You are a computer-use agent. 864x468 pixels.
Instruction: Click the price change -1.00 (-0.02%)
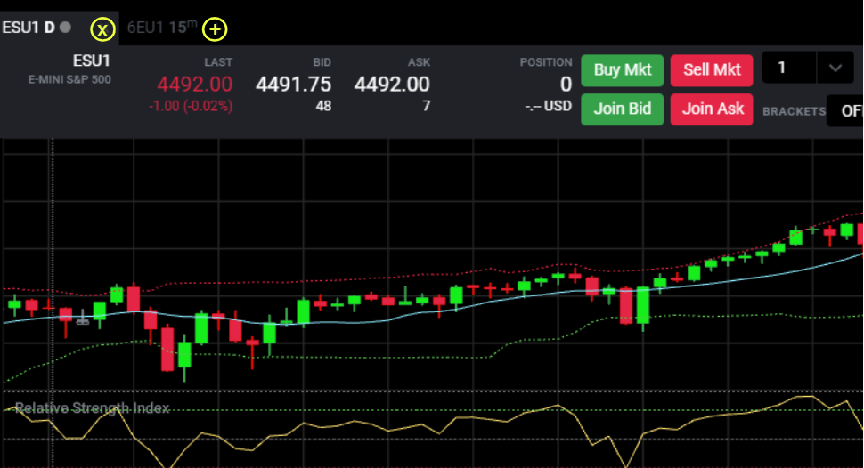(191, 106)
